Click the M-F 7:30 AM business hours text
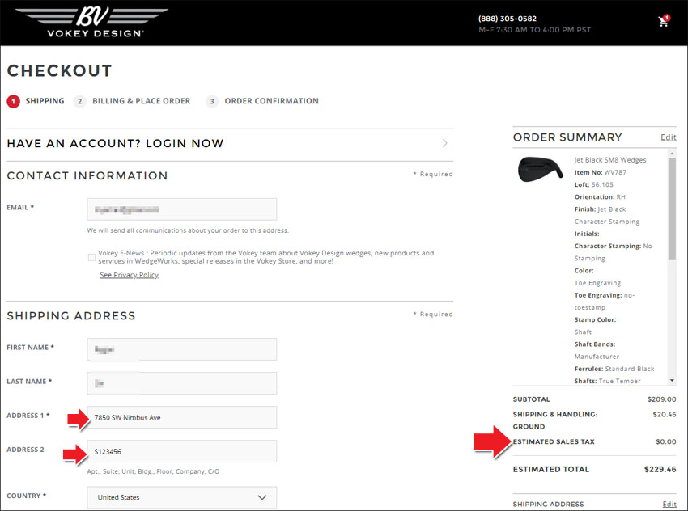 point(535,30)
